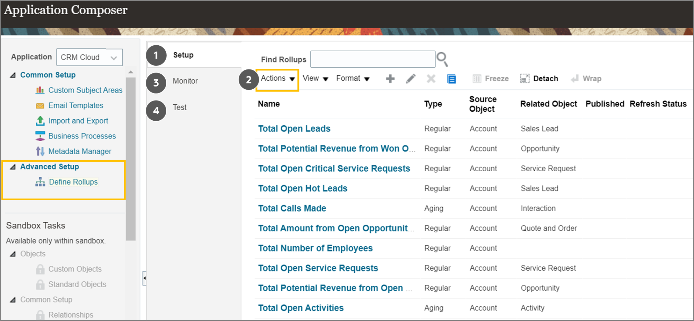Collapse the Common Setup tree section
694x321 pixels.
(x=13, y=75)
